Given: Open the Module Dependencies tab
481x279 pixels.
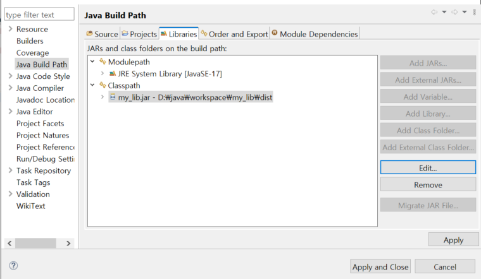Looking at the screenshot, I should point(315,34).
